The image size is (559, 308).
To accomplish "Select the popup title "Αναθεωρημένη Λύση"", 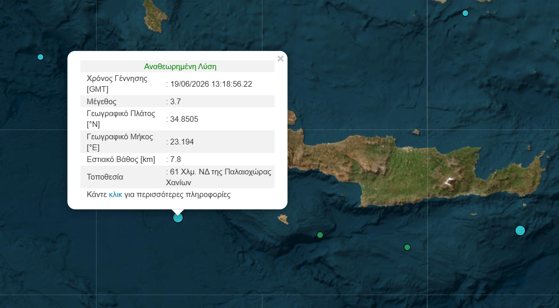I will tap(180, 67).
